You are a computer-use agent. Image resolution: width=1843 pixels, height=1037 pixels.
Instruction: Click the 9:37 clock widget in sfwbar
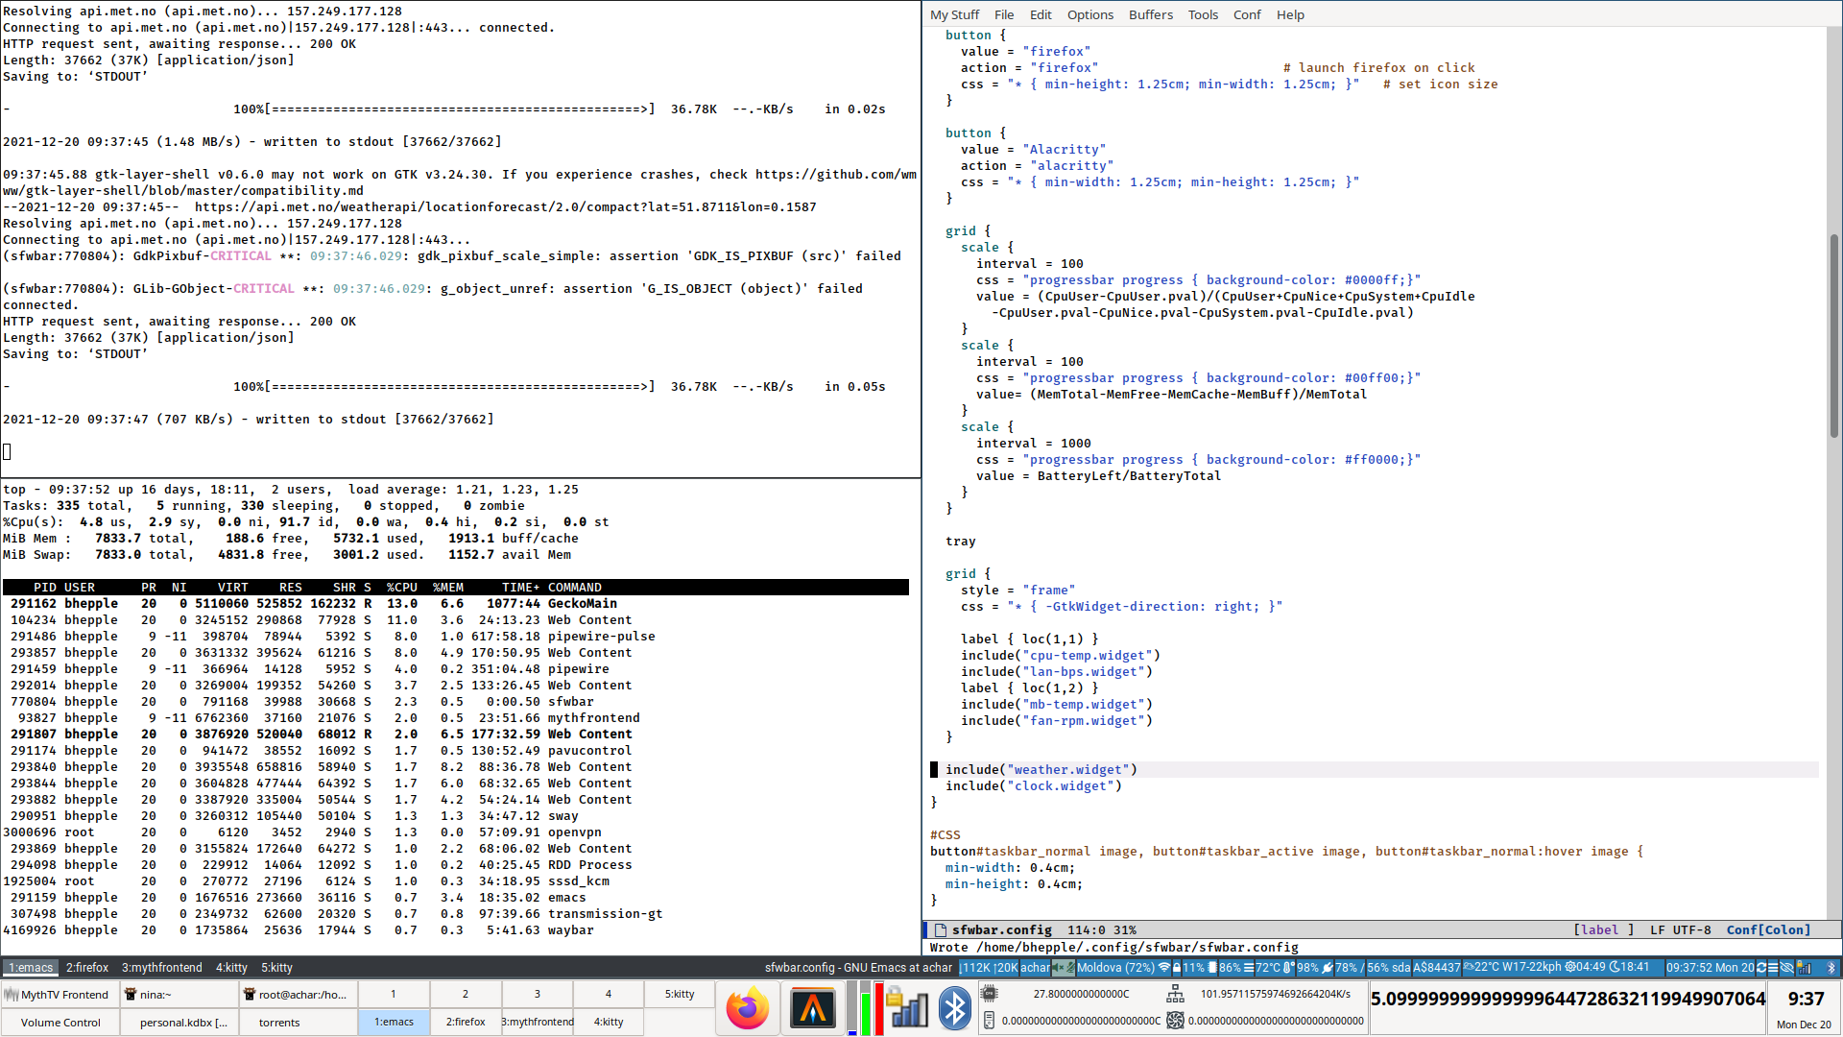1805,1008
